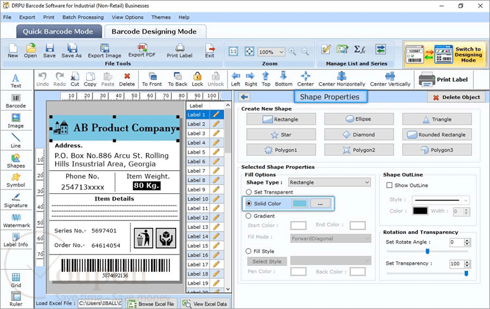
Task: Click the Browse Excel File button
Action: pos(152,304)
